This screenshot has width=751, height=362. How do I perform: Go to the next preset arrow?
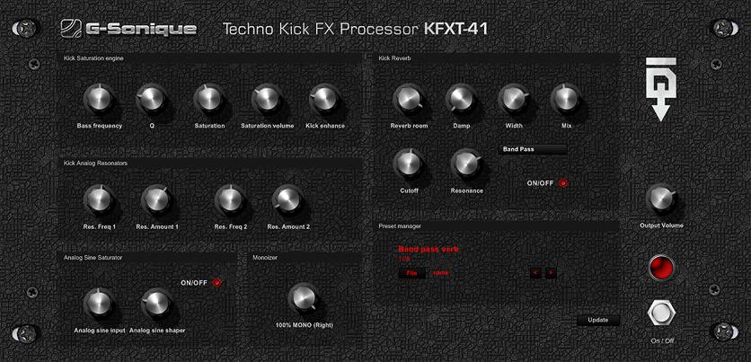(x=551, y=273)
